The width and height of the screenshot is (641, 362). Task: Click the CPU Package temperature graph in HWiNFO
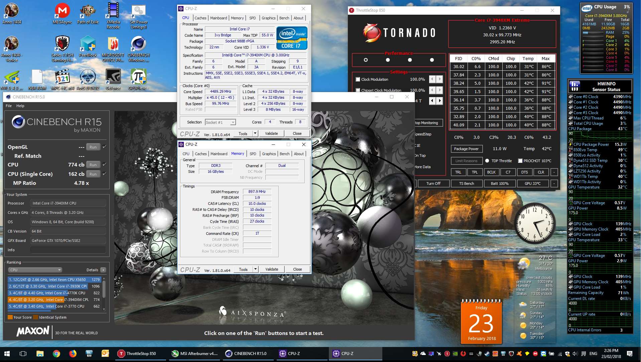coord(600,137)
